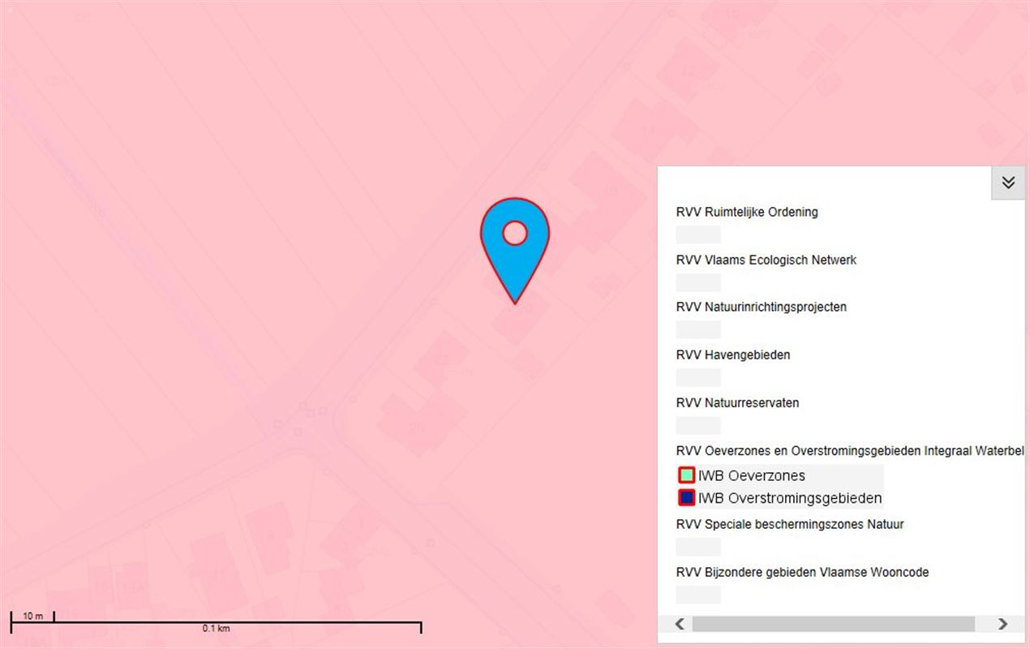
Task: Click the 10 m scale bar label
Action: (x=32, y=617)
